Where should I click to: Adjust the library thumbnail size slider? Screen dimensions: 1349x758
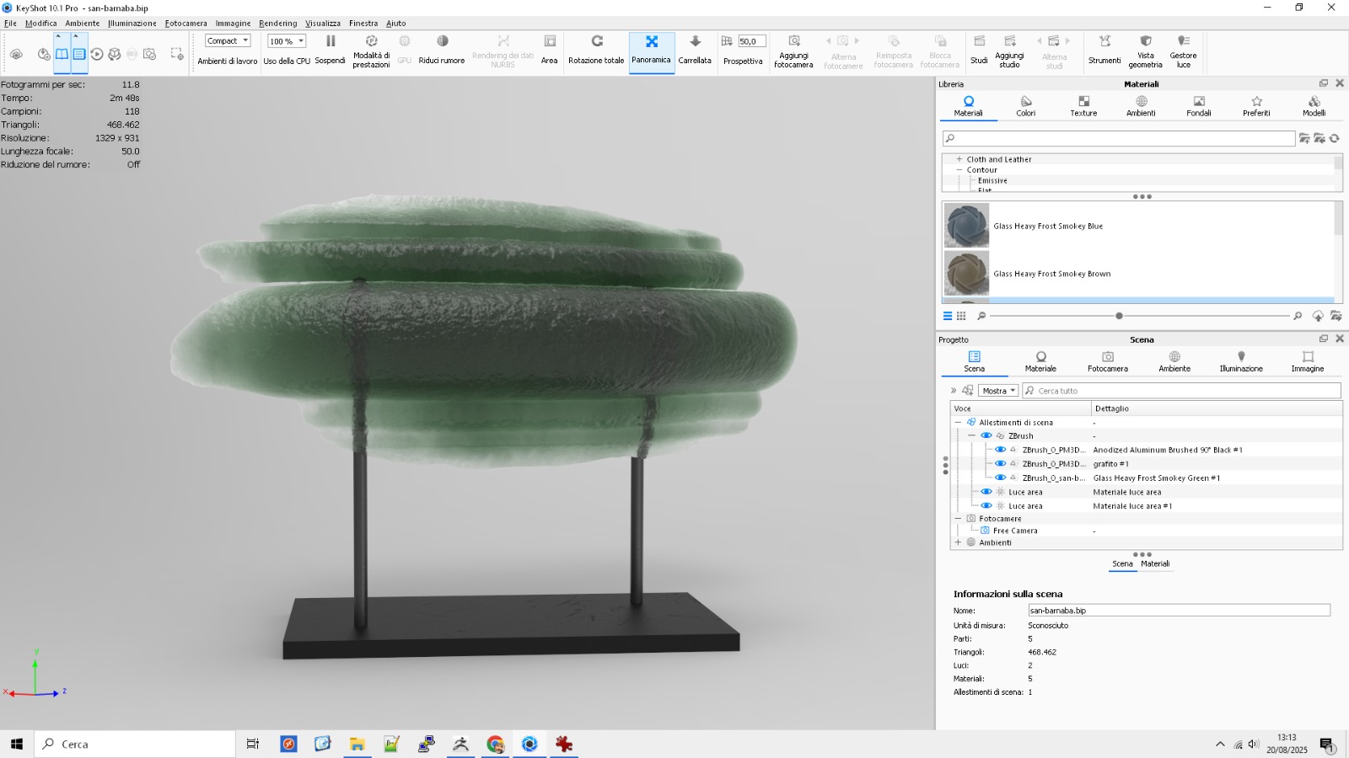pyautogui.click(x=1119, y=316)
